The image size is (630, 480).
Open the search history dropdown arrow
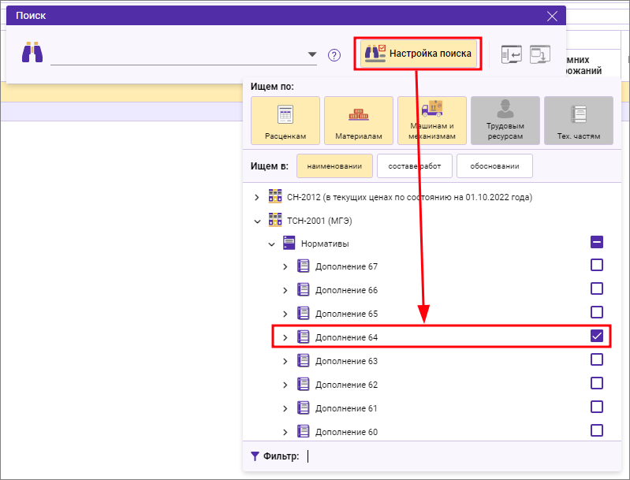pyautogui.click(x=312, y=55)
